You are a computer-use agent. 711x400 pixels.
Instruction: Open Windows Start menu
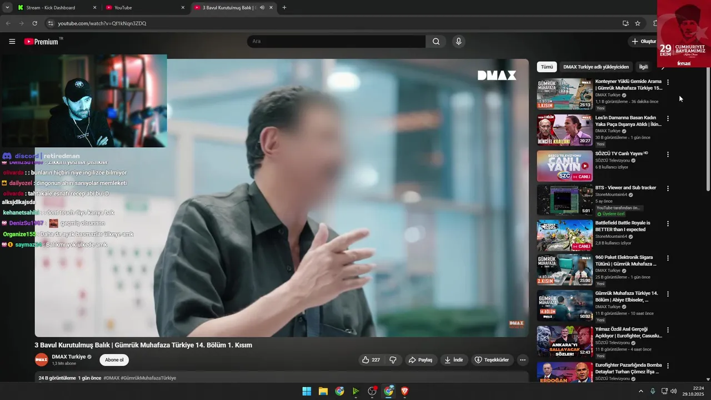click(x=307, y=391)
